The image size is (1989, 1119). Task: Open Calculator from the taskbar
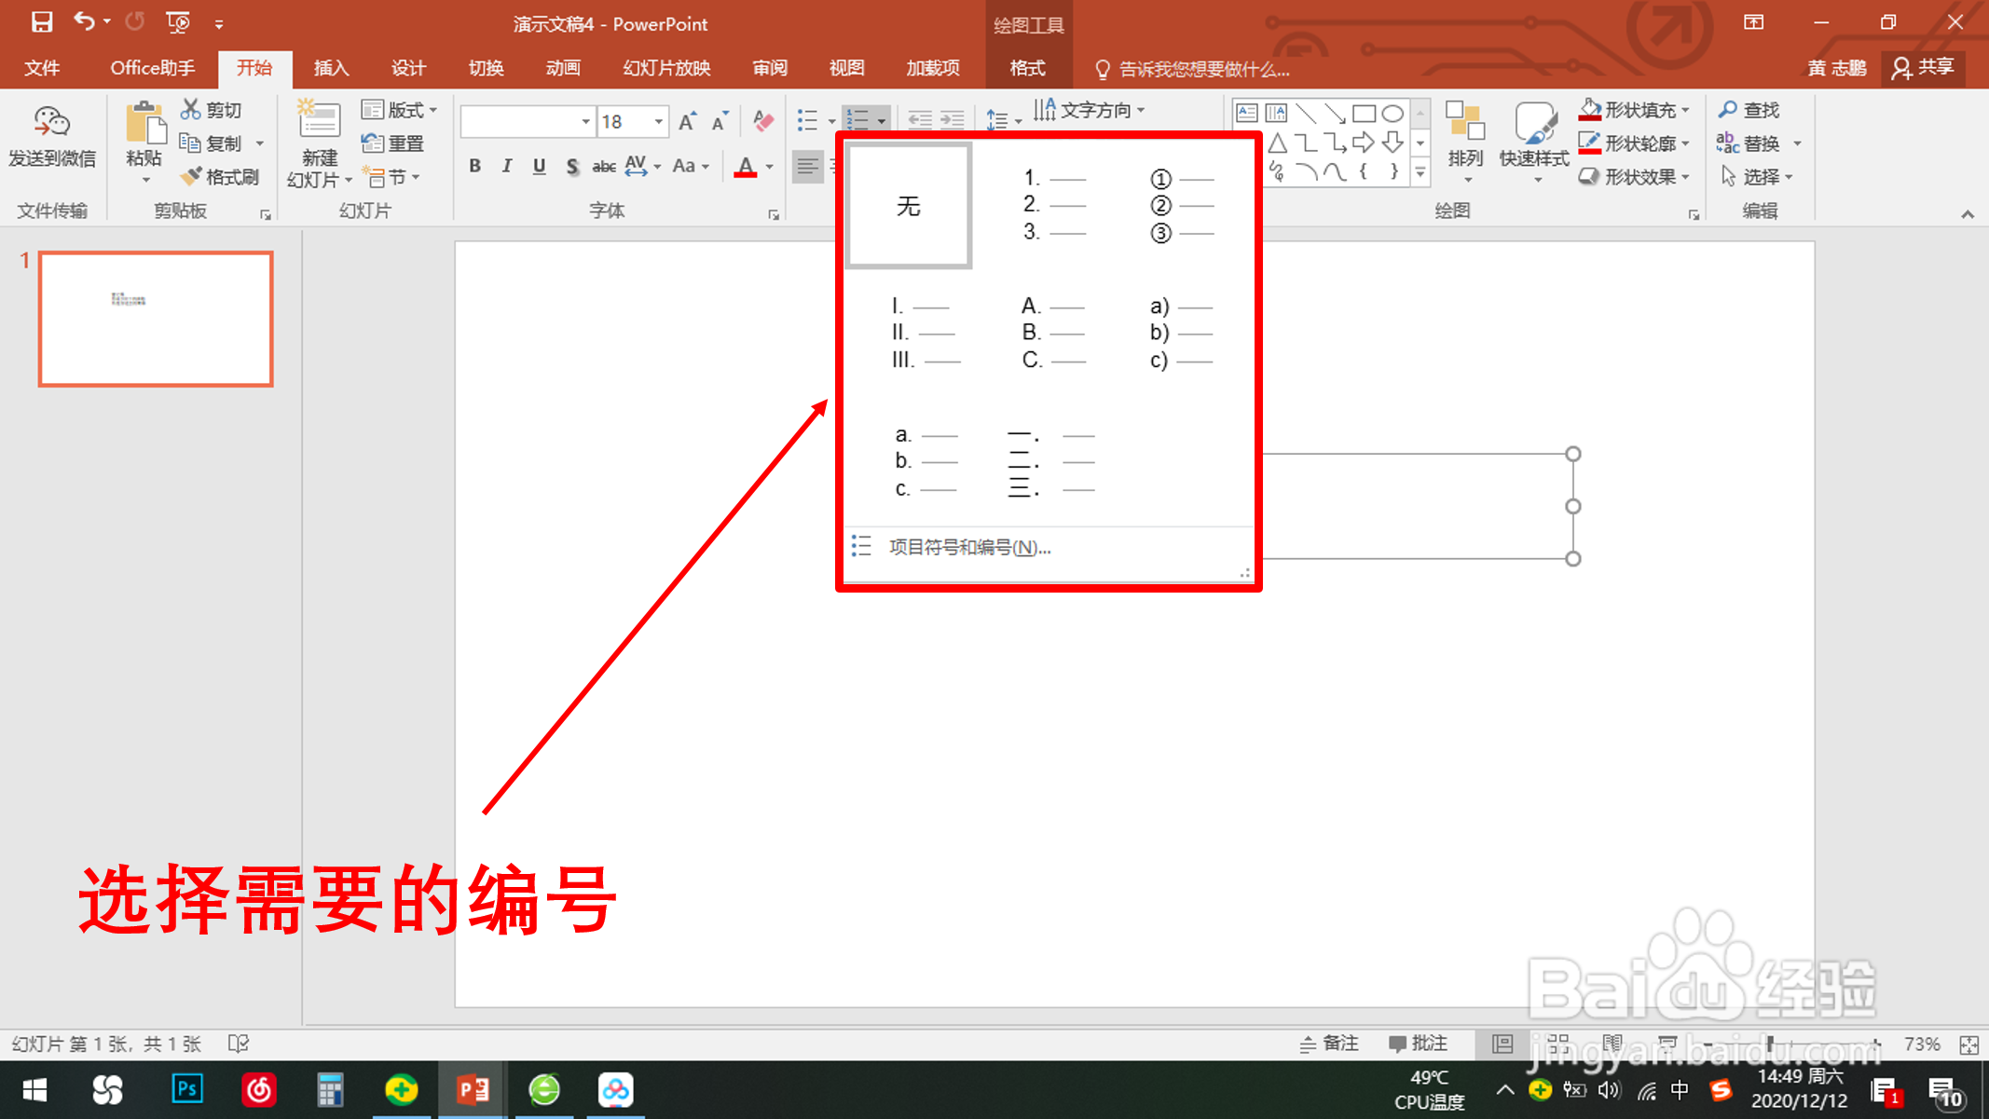[330, 1089]
